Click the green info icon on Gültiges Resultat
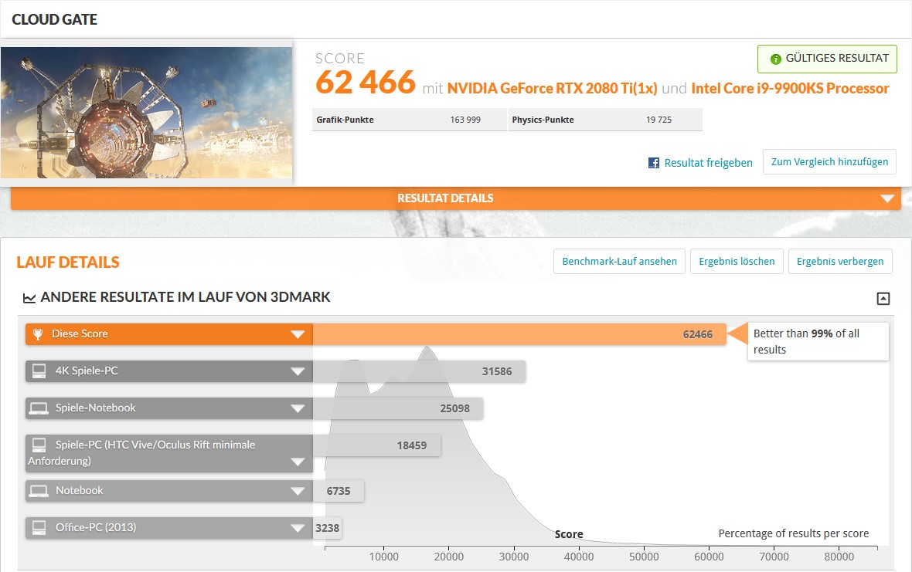The height and width of the screenshot is (572, 912). click(x=775, y=59)
